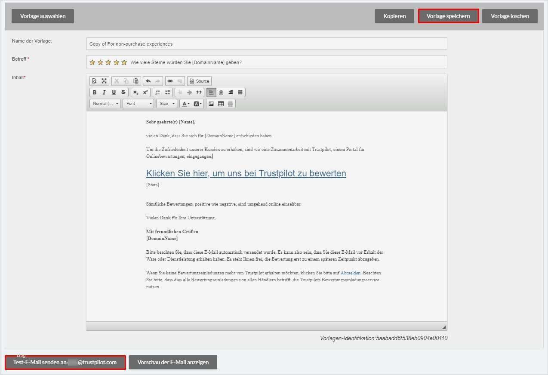The image size is (548, 375).
Task: Justify the text
Action: [240, 92]
